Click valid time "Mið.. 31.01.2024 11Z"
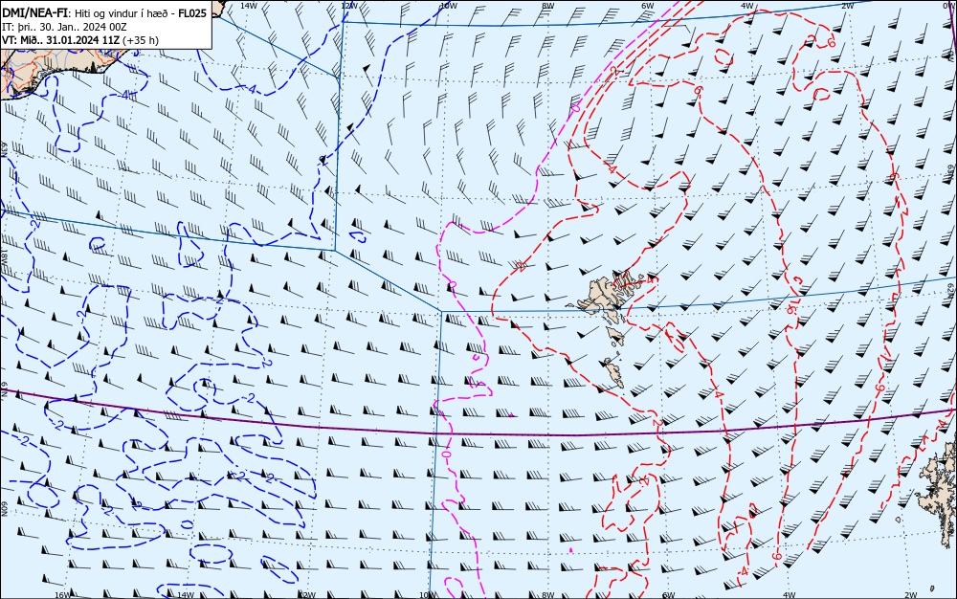 tap(68, 40)
